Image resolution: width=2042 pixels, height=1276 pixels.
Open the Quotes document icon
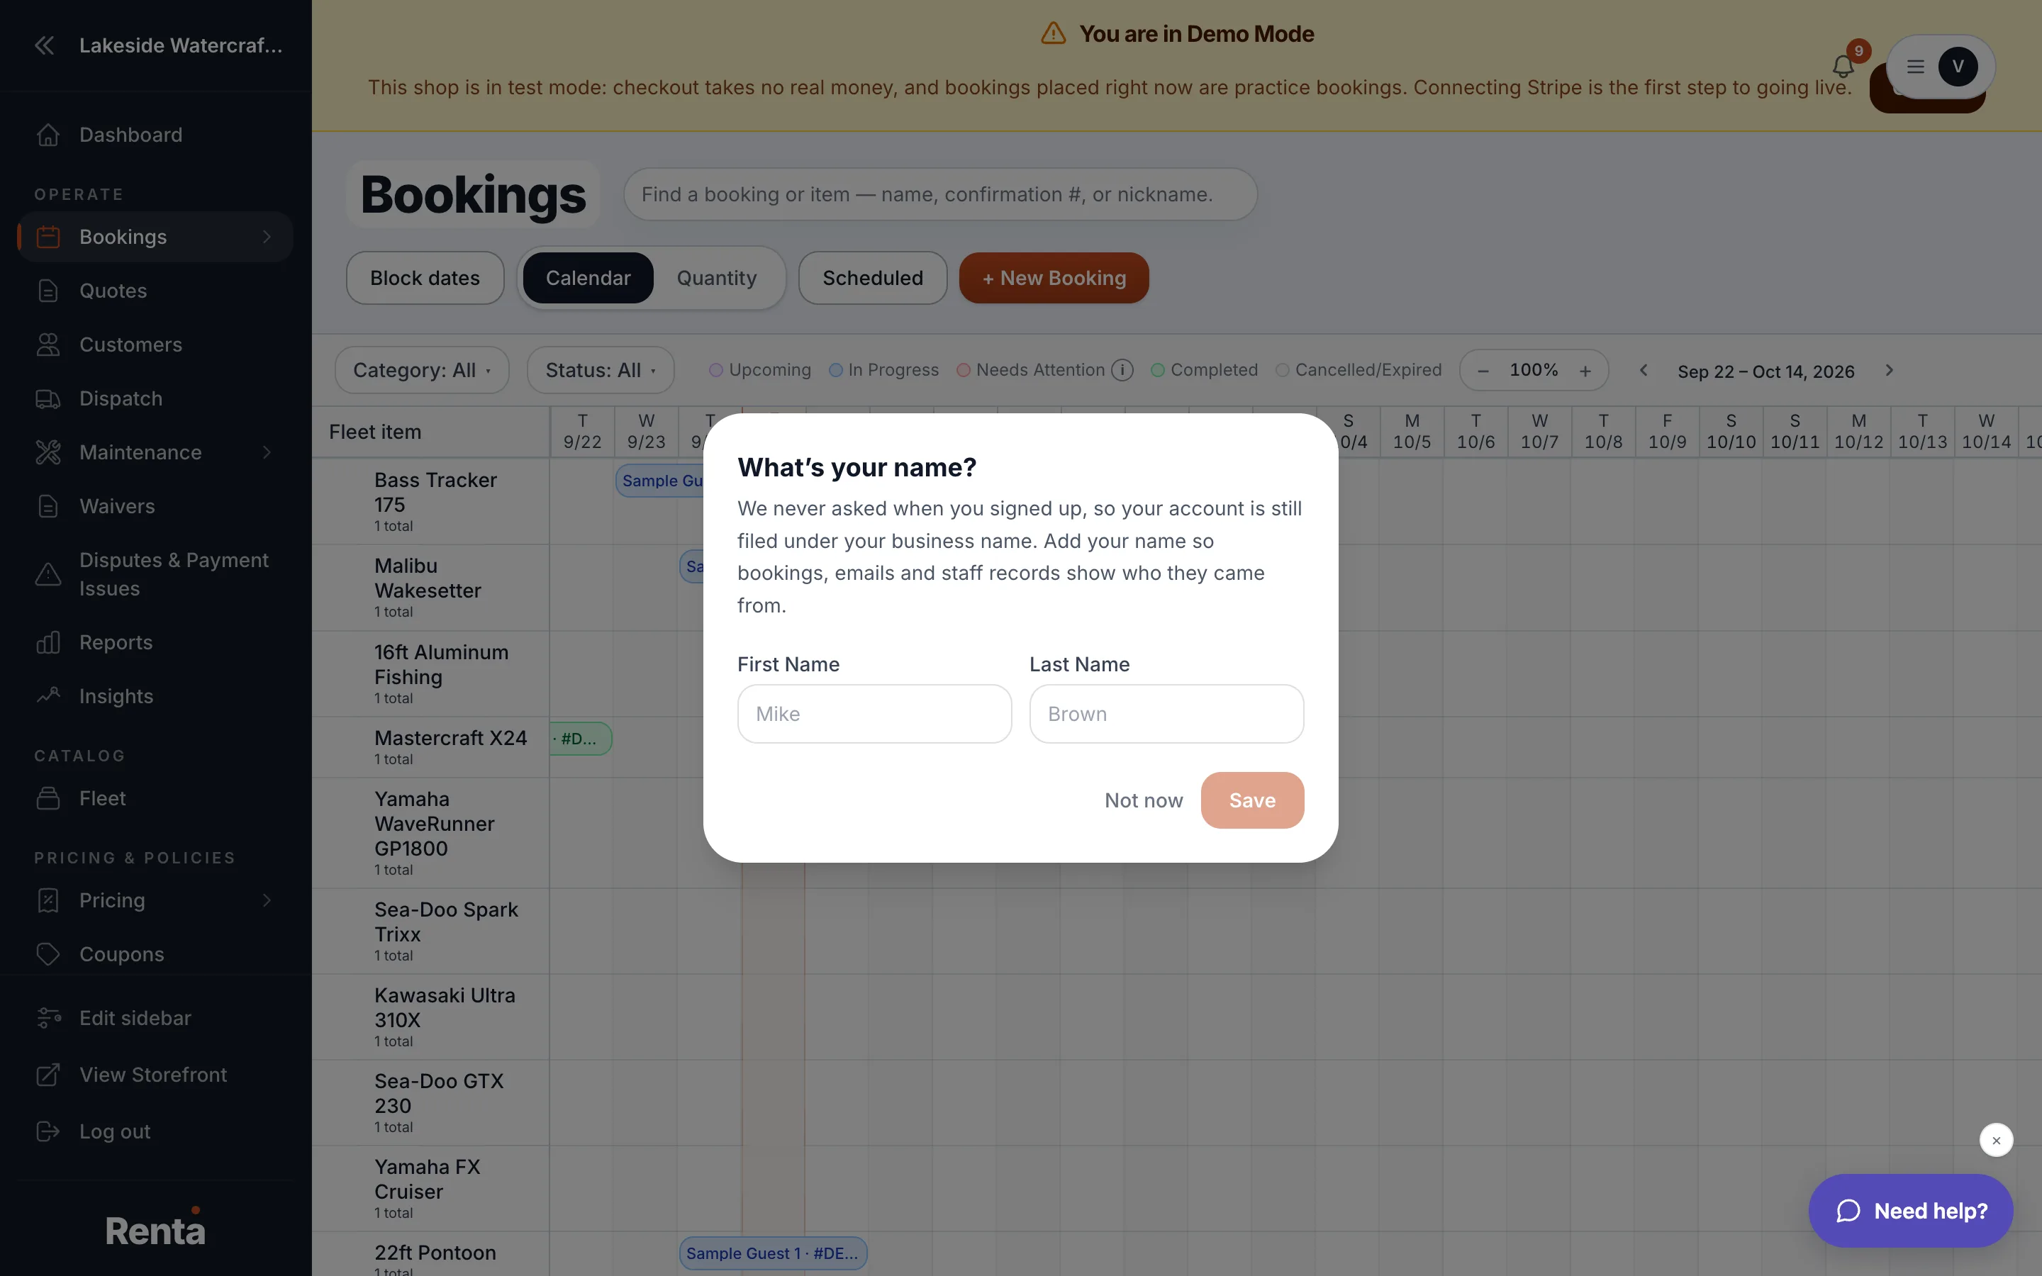[48, 291]
